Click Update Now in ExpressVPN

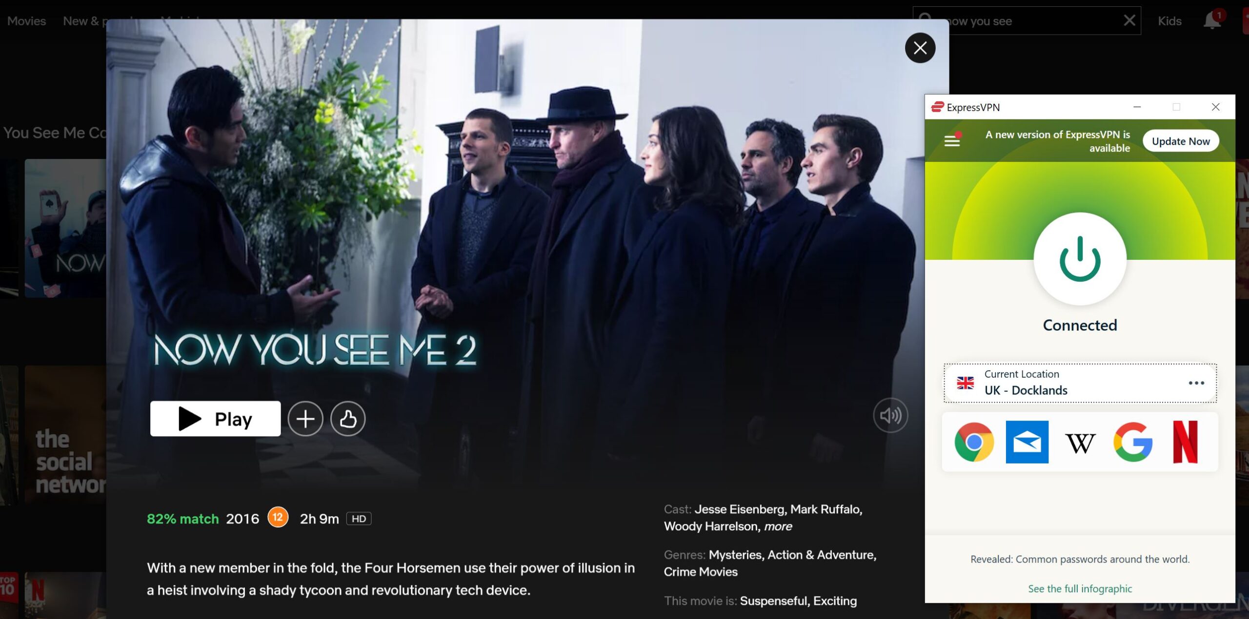(1181, 141)
